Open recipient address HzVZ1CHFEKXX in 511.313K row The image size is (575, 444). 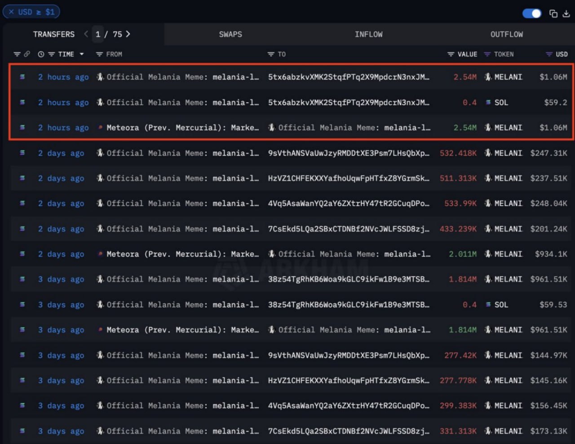[x=349, y=178]
